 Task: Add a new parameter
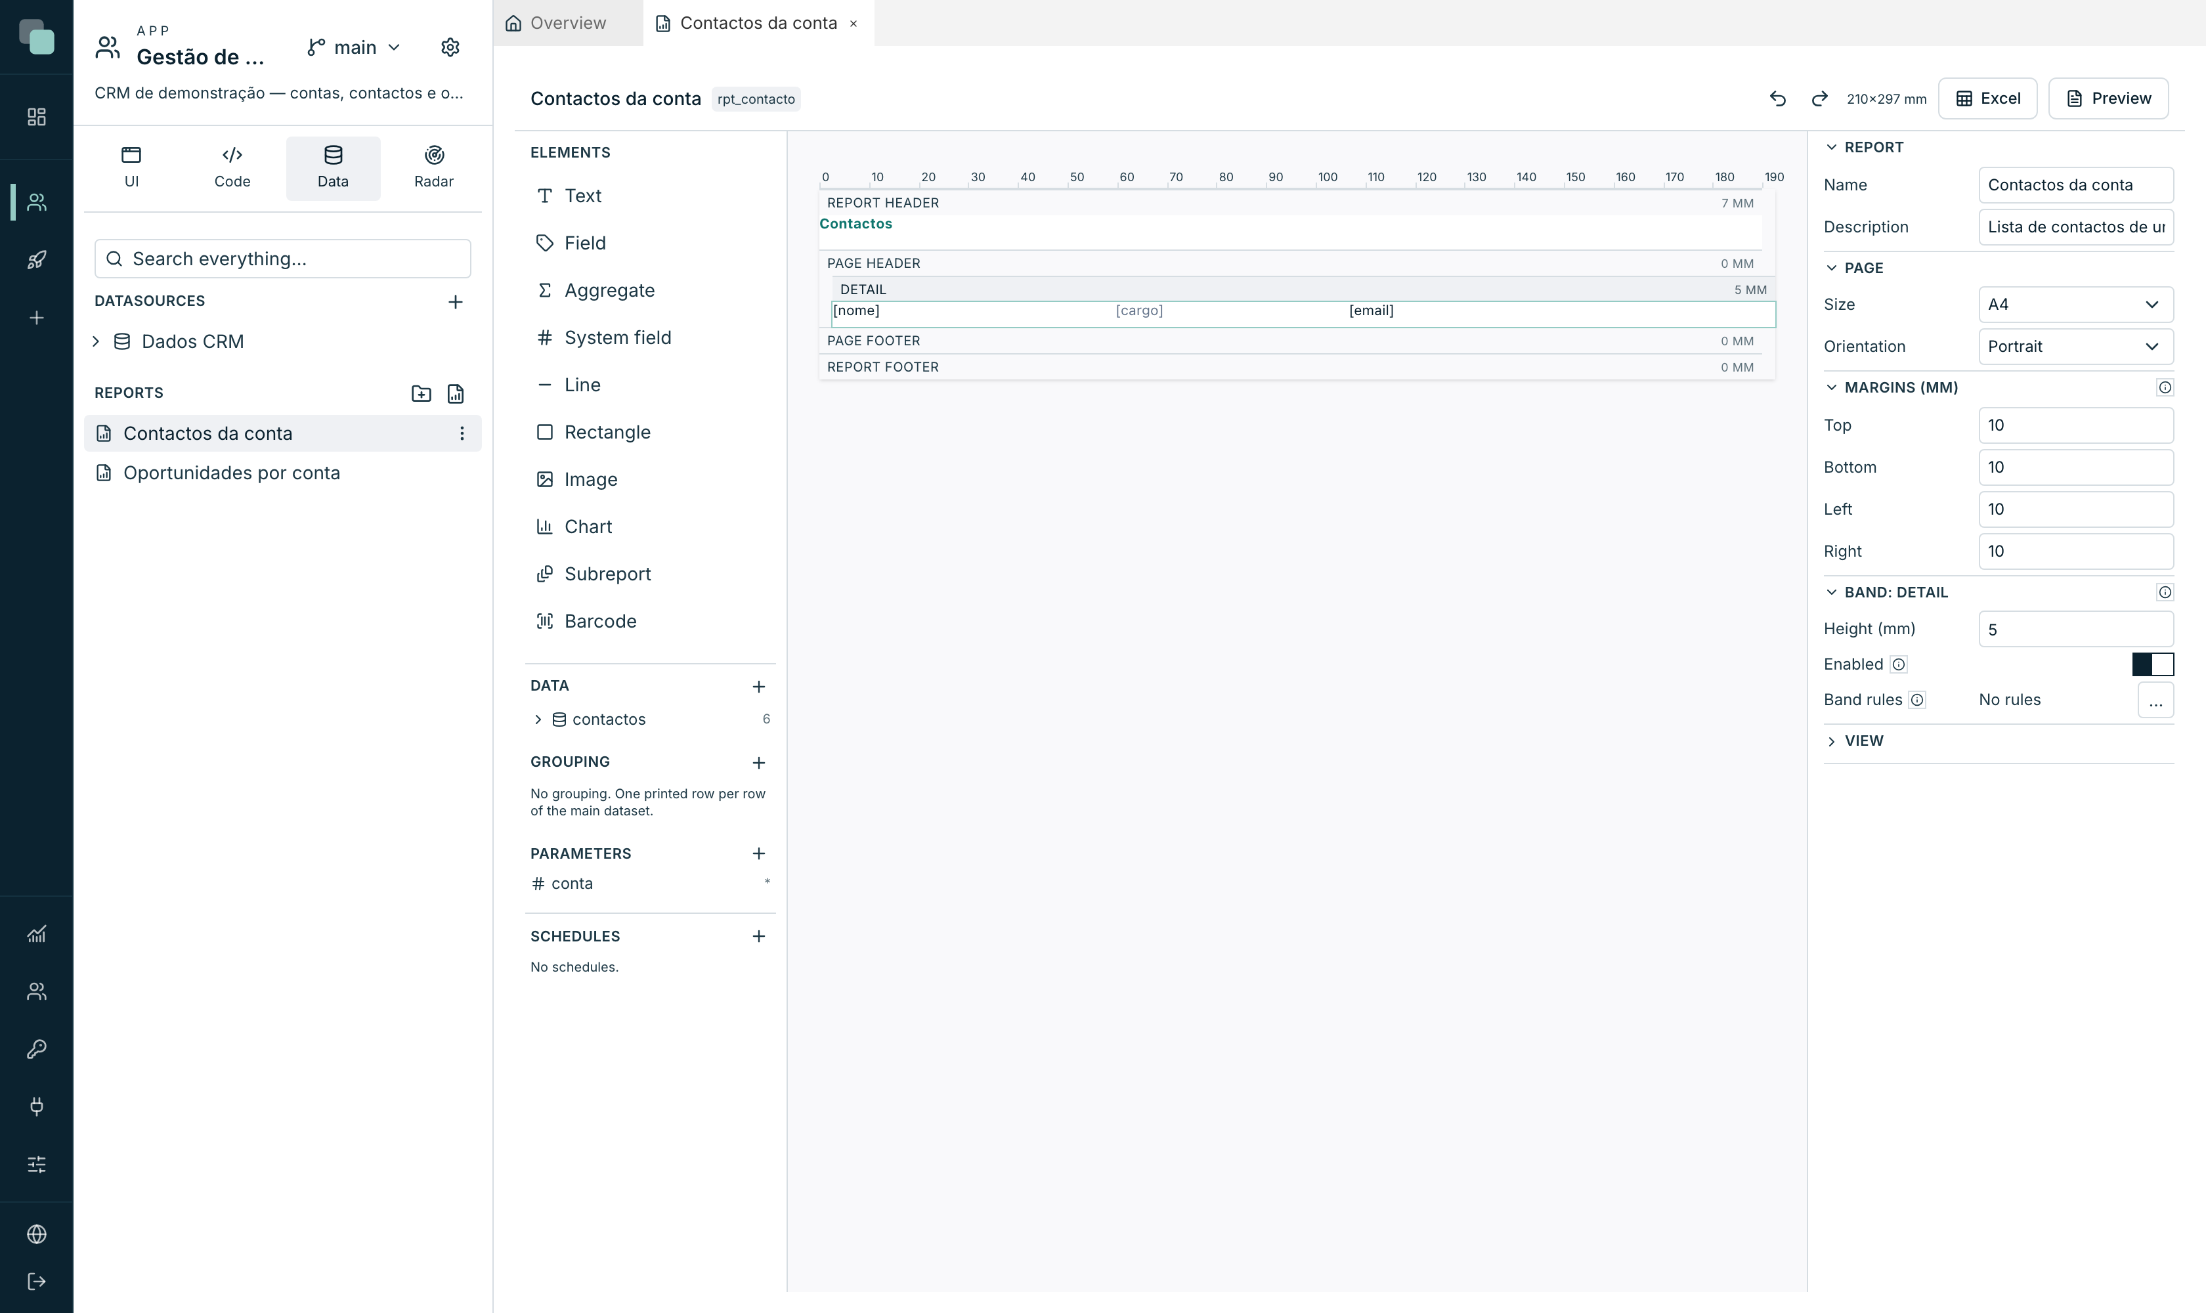(x=758, y=854)
